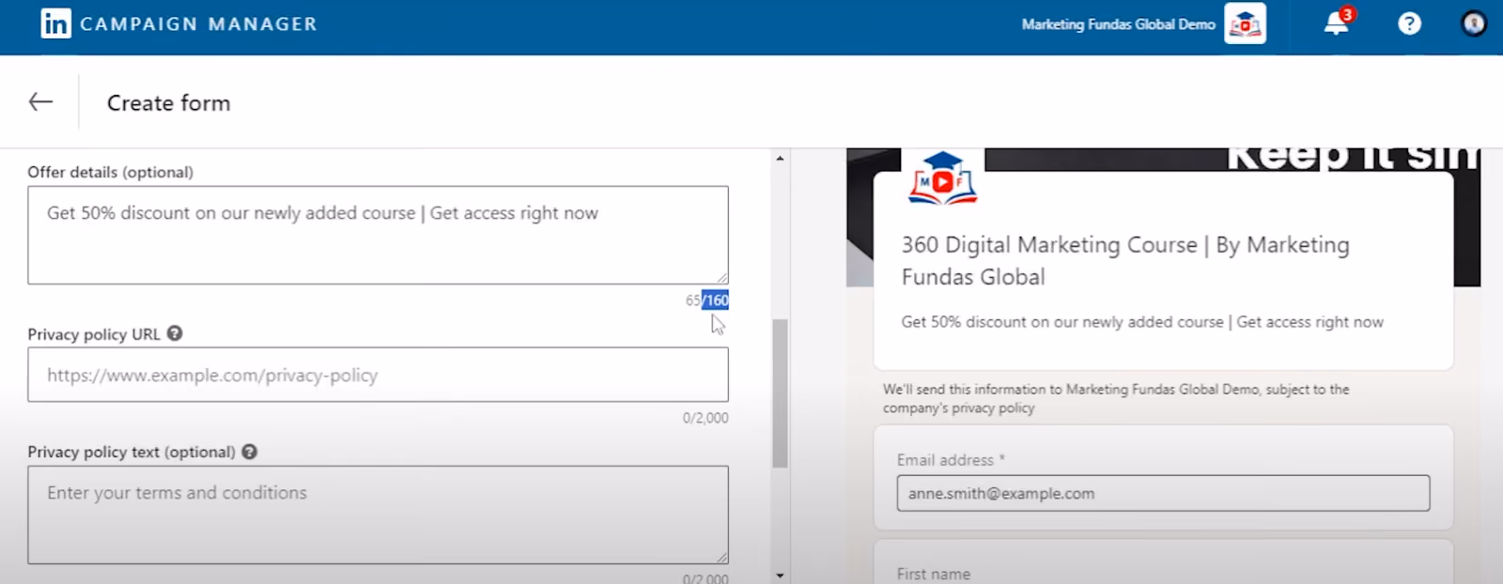Go back using the left arrow icon
This screenshot has height=584, width=1503.
click(40, 101)
